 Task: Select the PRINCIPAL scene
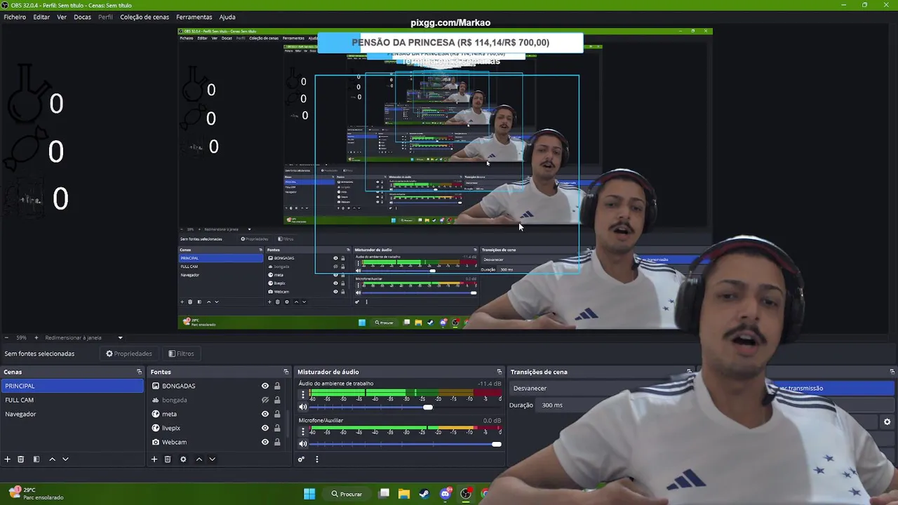click(72, 386)
